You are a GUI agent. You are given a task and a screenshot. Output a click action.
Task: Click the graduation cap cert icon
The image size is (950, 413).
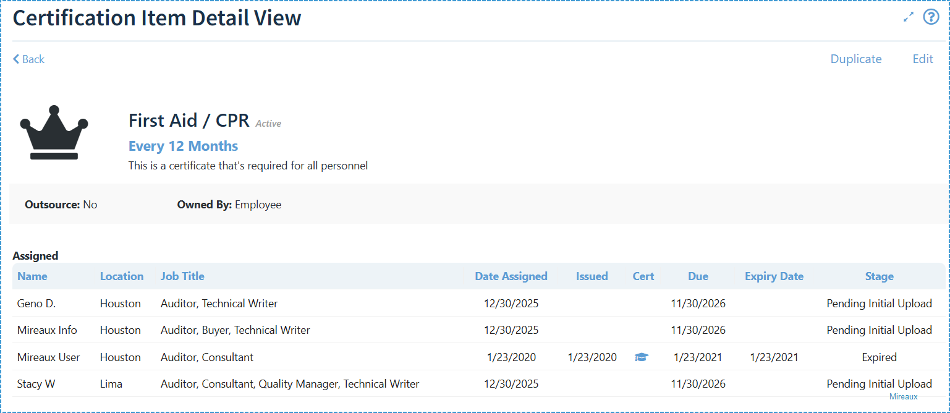[x=642, y=357]
